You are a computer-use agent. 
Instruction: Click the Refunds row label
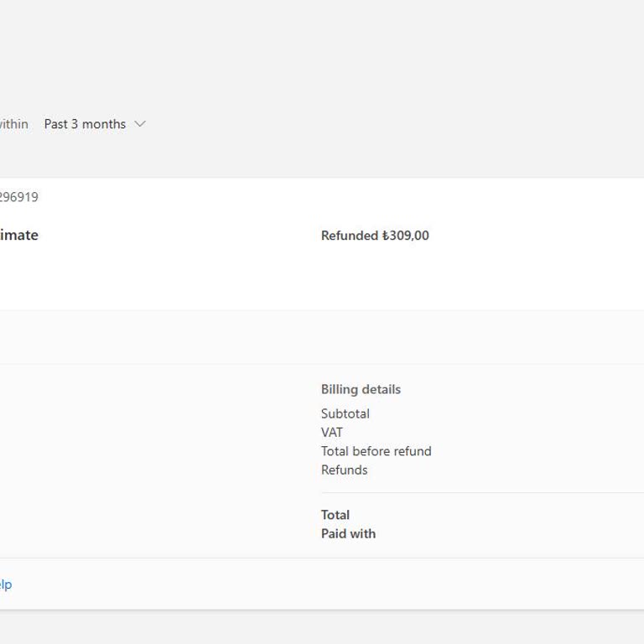(x=344, y=470)
